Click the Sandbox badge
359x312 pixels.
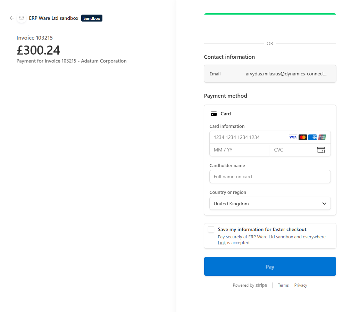[92, 18]
